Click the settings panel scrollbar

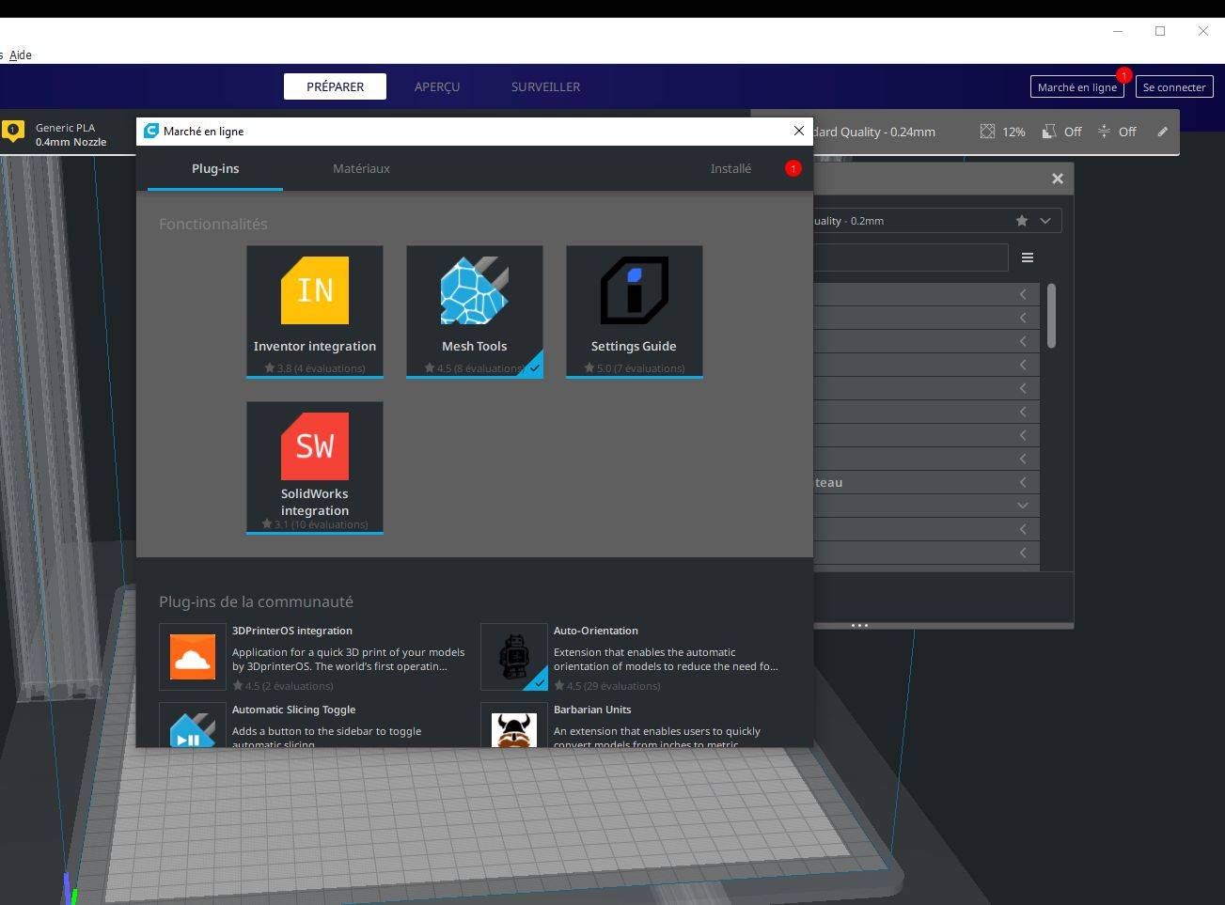pyautogui.click(x=1051, y=316)
